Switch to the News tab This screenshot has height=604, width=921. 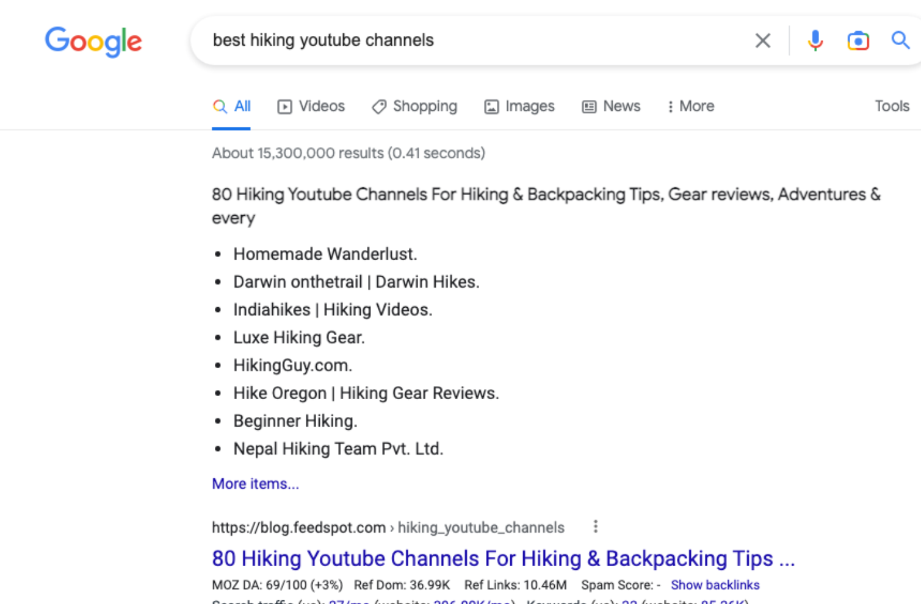[x=611, y=106]
